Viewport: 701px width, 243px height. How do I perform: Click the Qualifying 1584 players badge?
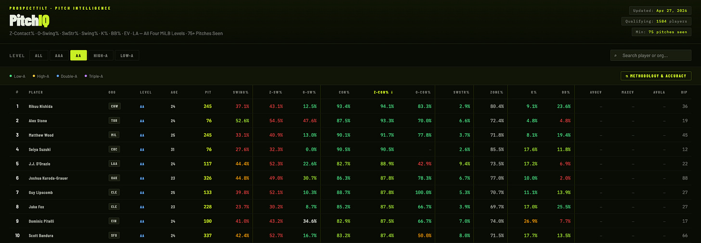pos(657,21)
